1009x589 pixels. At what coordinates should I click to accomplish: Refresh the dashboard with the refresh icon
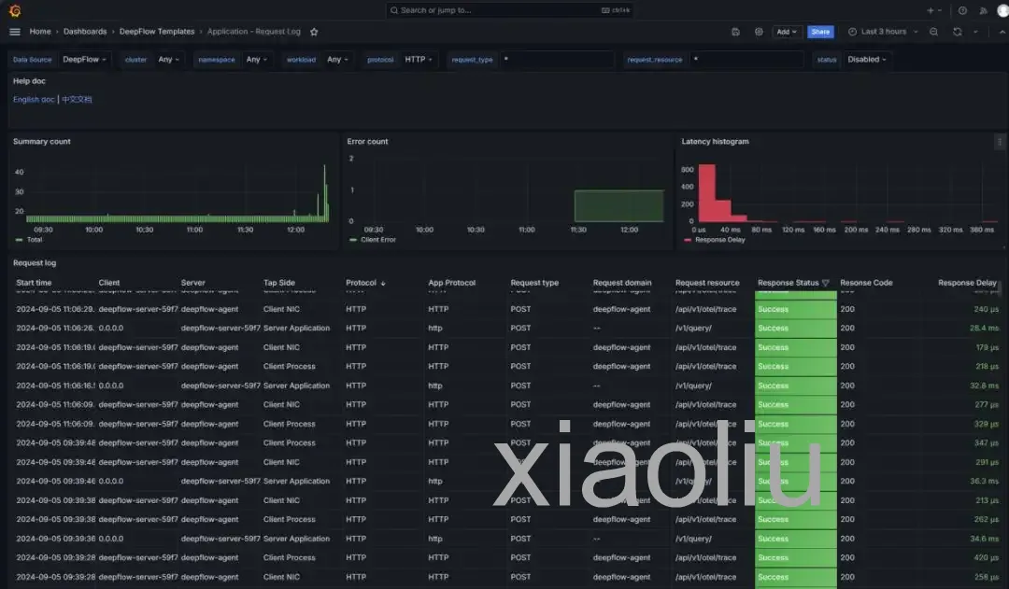[958, 32]
